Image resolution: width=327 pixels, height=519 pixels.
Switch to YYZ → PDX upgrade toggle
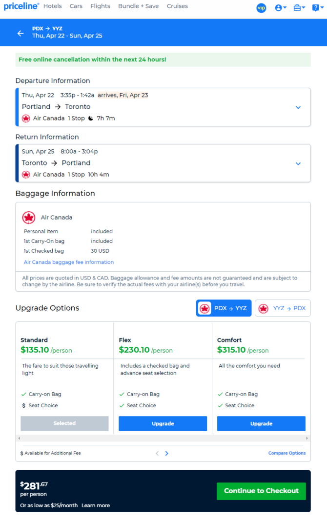(x=283, y=308)
